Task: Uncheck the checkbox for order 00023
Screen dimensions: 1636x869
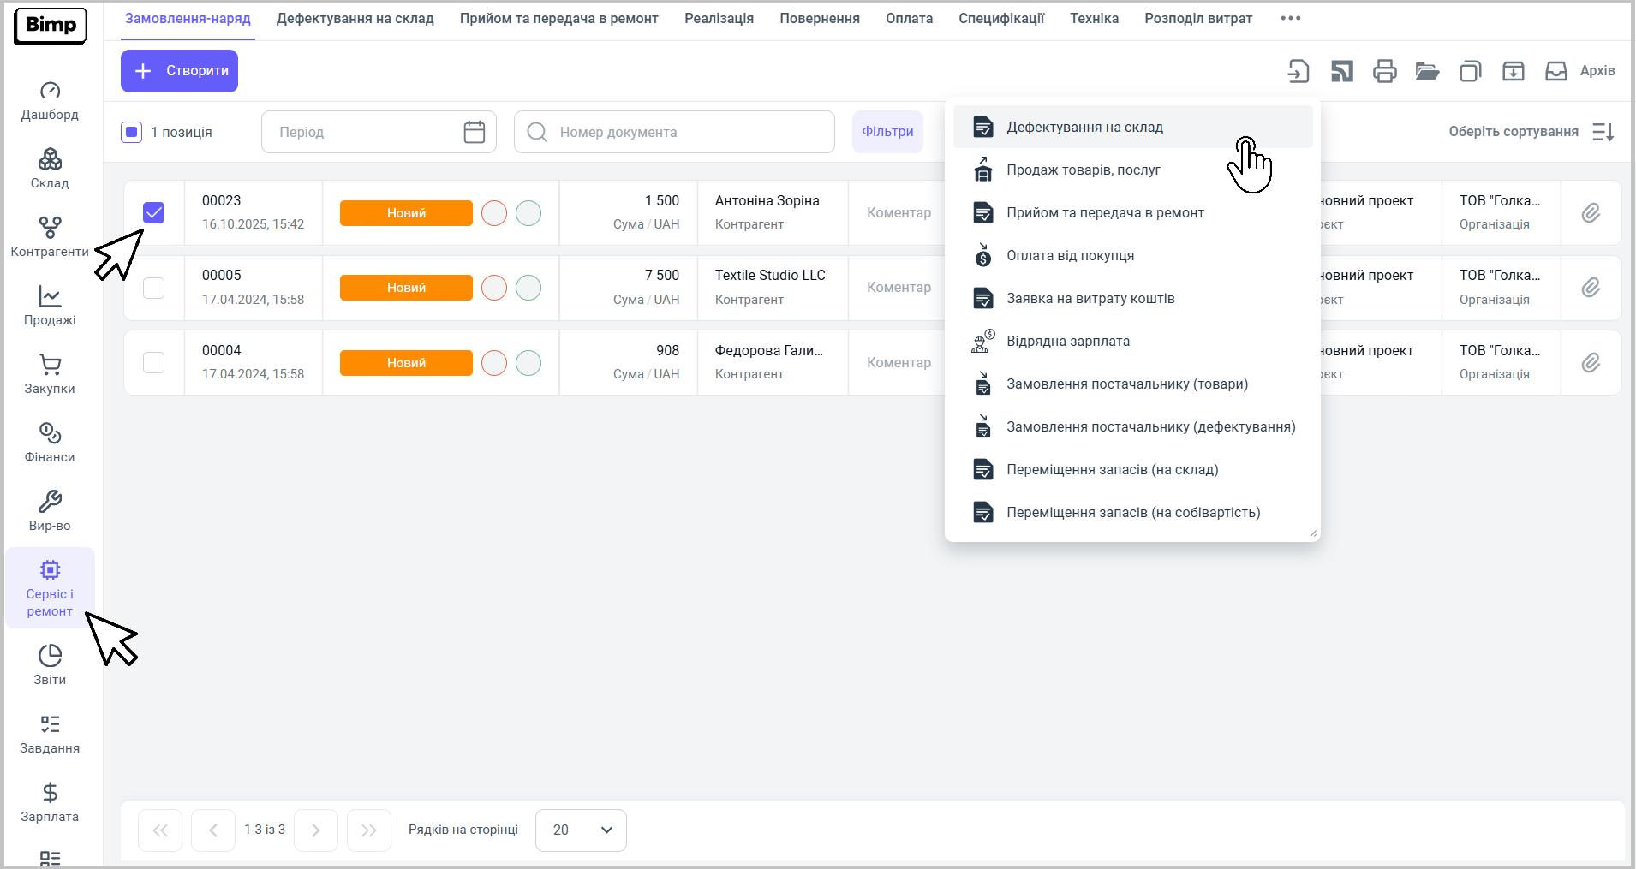Action: pyautogui.click(x=154, y=212)
